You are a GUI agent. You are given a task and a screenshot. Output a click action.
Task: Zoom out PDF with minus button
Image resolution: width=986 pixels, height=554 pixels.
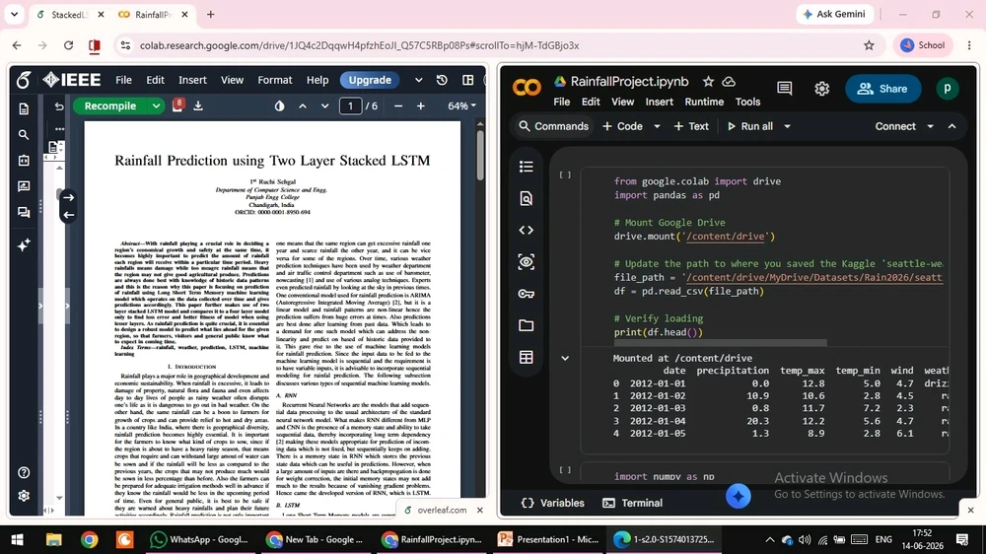pyautogui.click(x=398, y=106)
